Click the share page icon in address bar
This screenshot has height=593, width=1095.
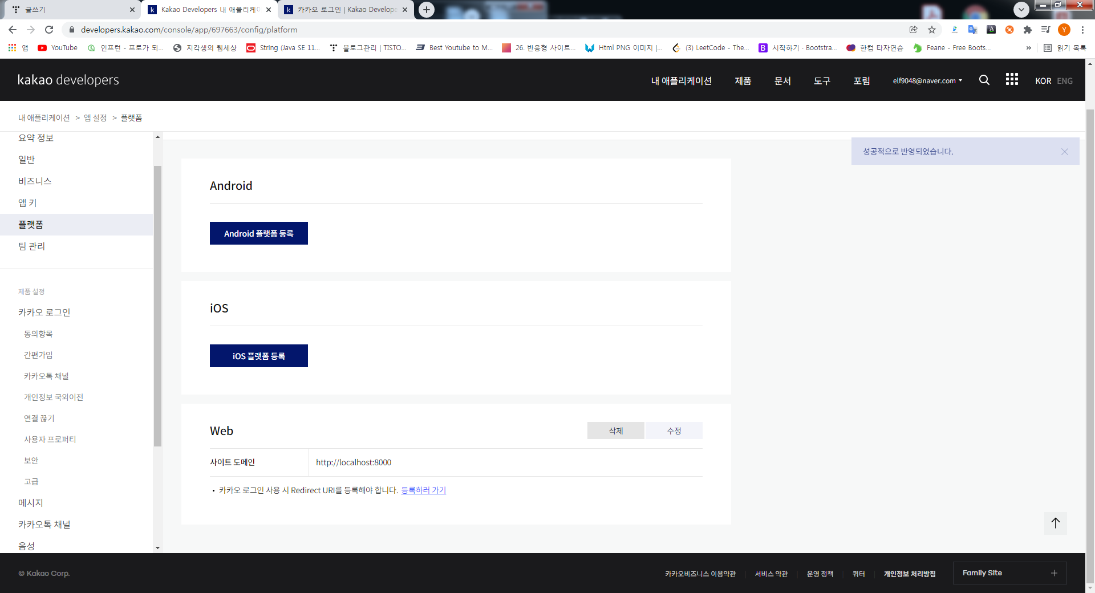tap(914, 30)
